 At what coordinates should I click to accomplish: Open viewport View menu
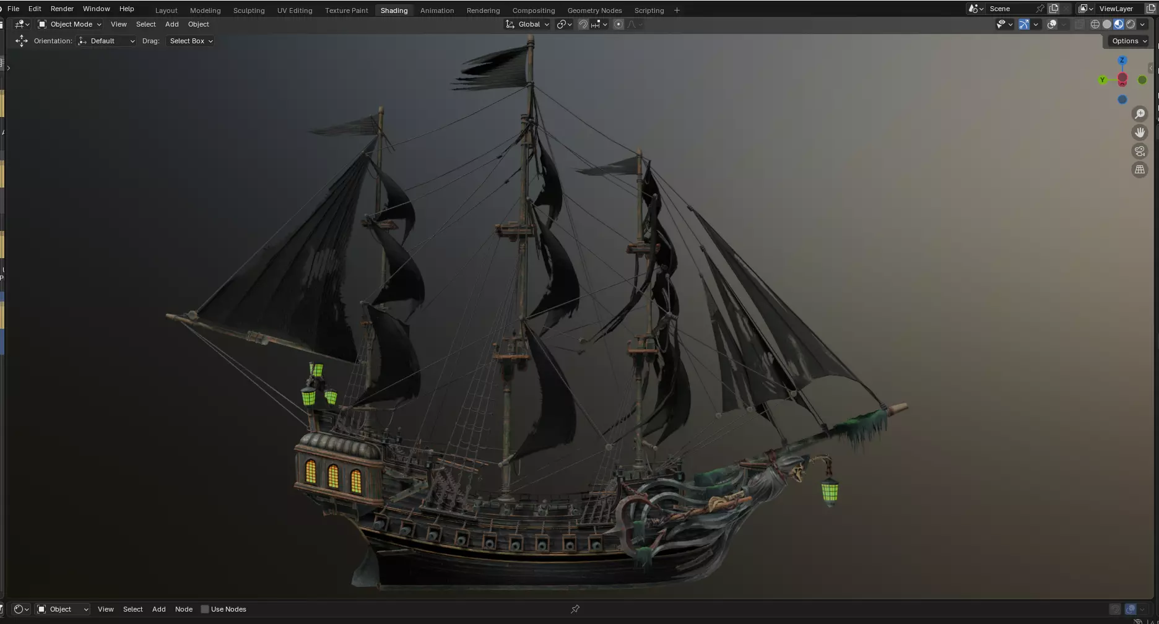coord(118,24)
